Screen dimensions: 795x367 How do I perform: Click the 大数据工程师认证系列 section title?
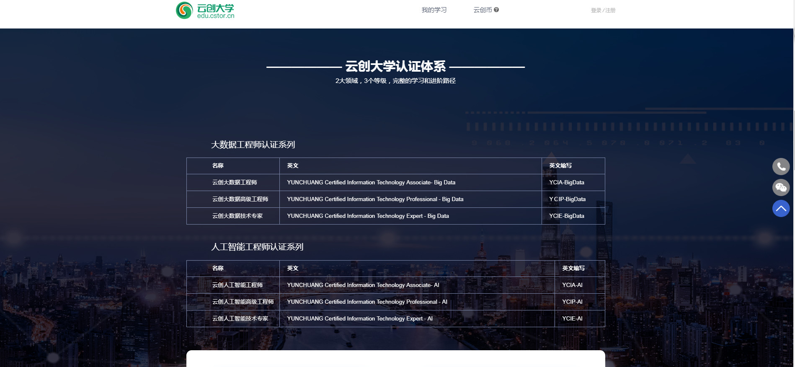click(253, 145)
